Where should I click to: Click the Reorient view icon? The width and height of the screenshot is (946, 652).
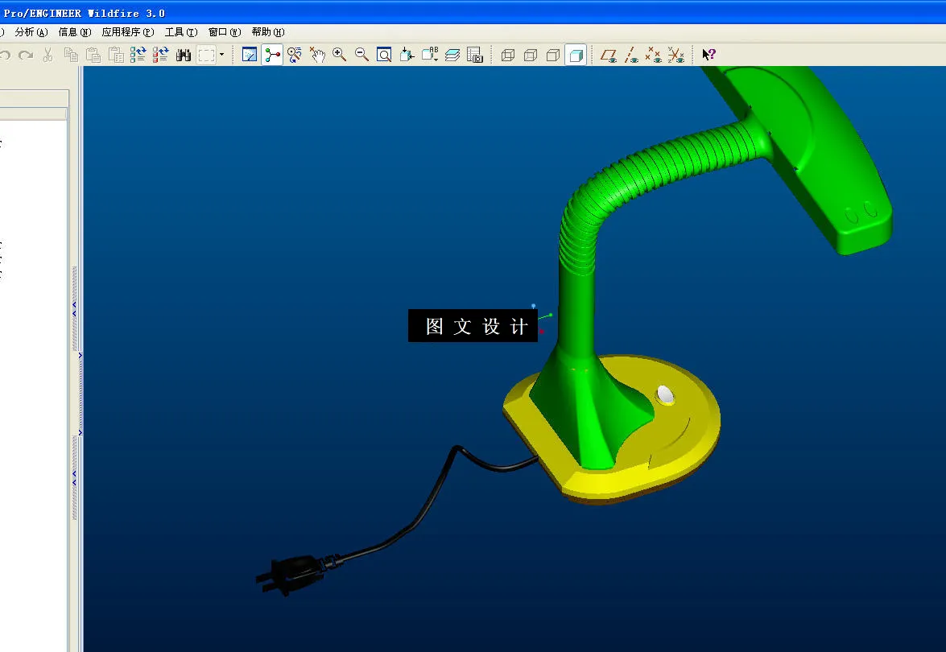407,56
